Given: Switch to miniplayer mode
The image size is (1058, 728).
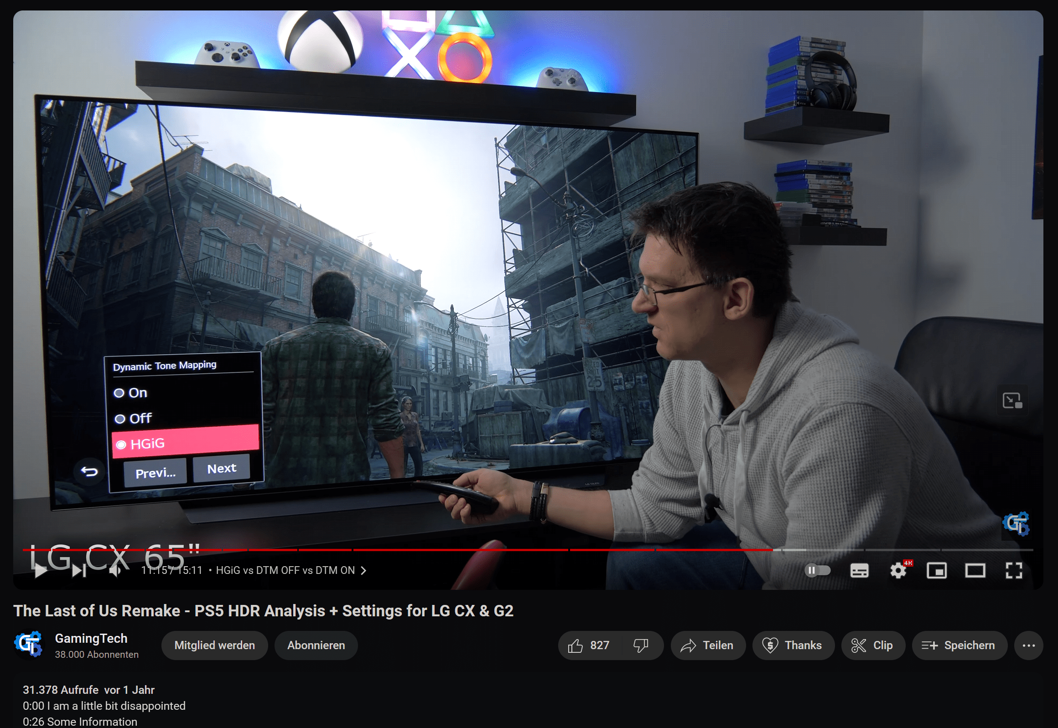Looking at the screenshot, I should tap(937, 570).
